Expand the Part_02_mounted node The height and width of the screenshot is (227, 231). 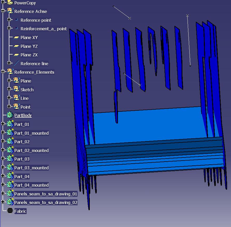3,150
